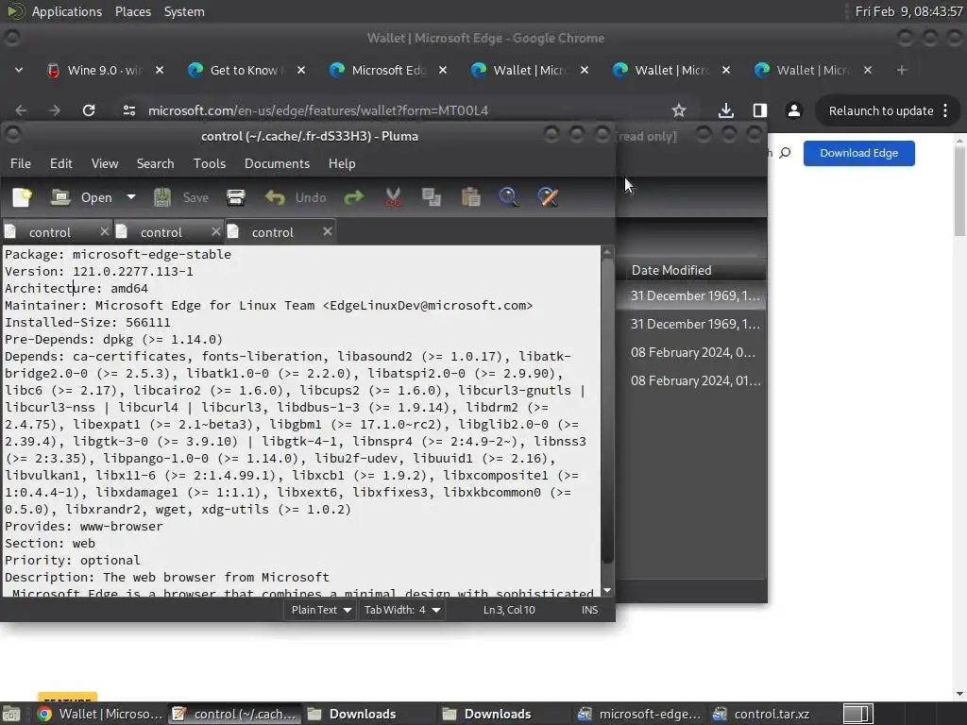This screenshot has height=725, width=967.
Task: Open a new Chrome tab with plus
Action: pos(902,70)
